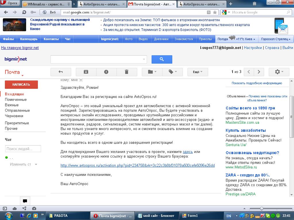Click the mail envelope phone banner image
Screen dimensions: 294x220
tap(281, 26)
